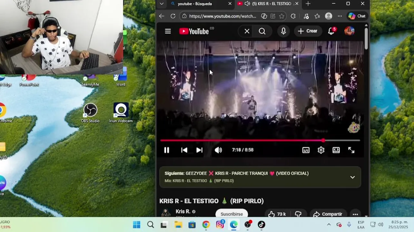The width and height of the screenshot is (414, 232).
Task: Click the YouTube search magnifier button
Action: click(262, 31)
